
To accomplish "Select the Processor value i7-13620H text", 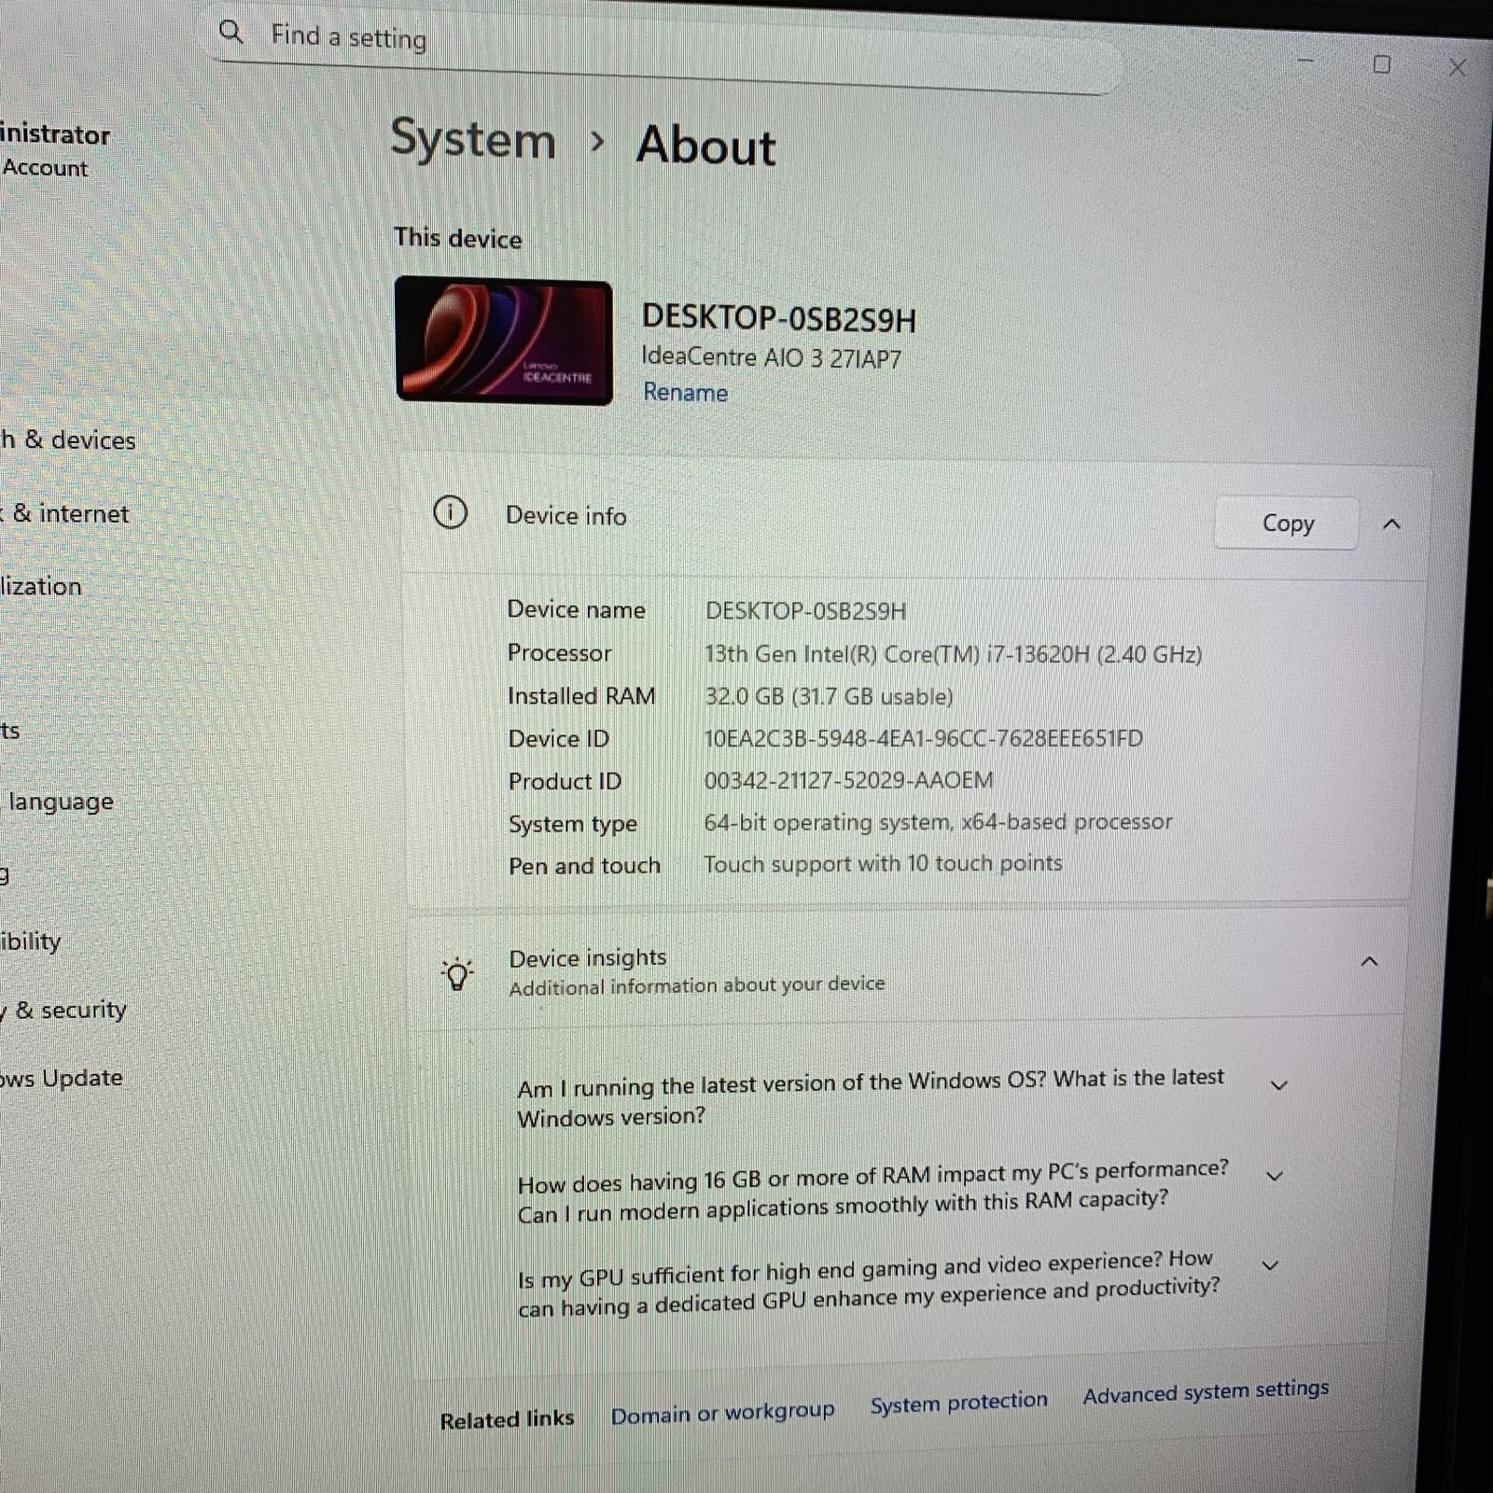I will (953, 654).
